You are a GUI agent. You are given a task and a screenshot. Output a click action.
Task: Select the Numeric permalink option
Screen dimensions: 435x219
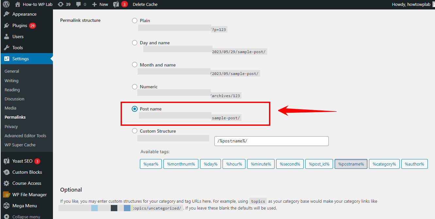tap(135, 87)
